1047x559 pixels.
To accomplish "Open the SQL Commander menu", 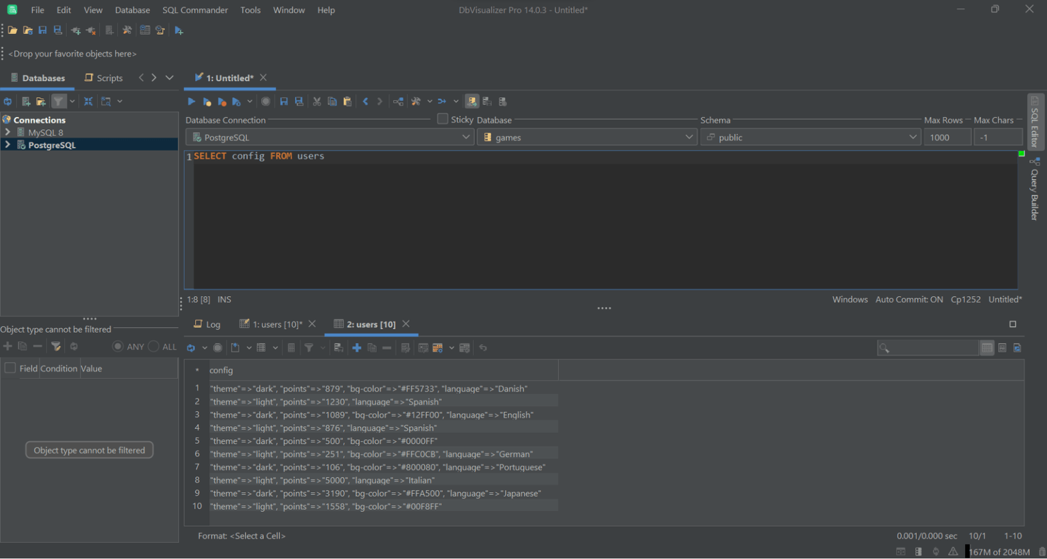I will click(195, 10).
